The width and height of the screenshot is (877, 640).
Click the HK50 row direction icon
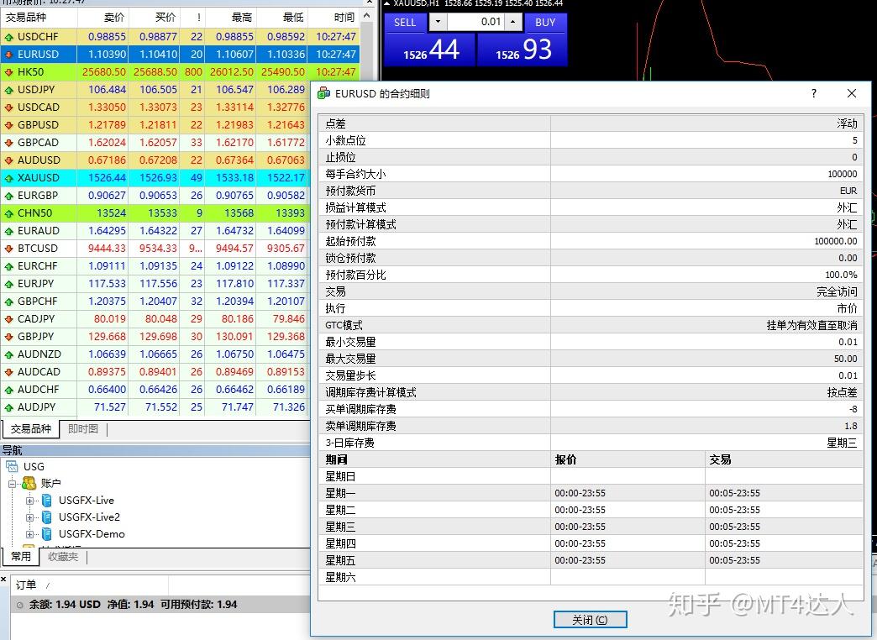[x=8, y=72]
